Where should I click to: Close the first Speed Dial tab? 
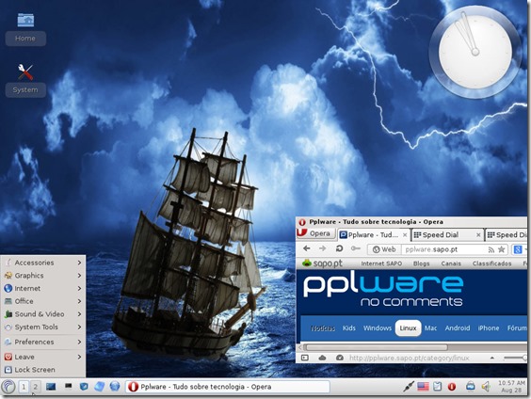point(478,235)
